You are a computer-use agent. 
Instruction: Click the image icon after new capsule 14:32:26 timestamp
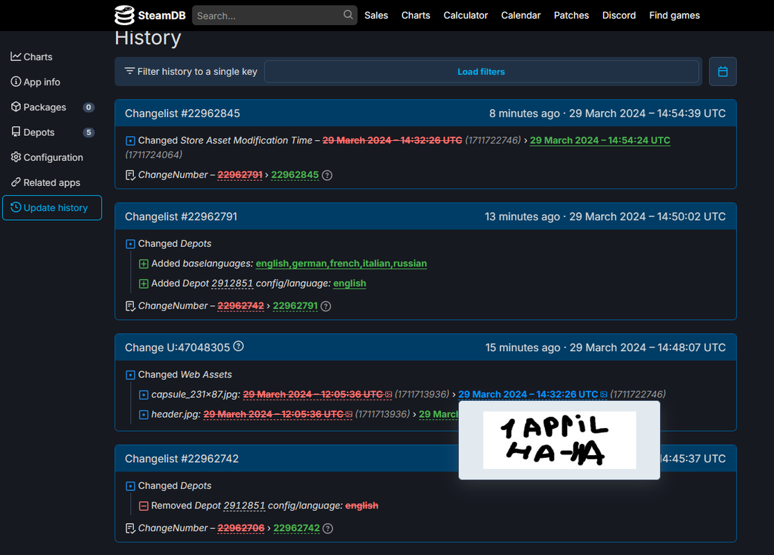604,395
